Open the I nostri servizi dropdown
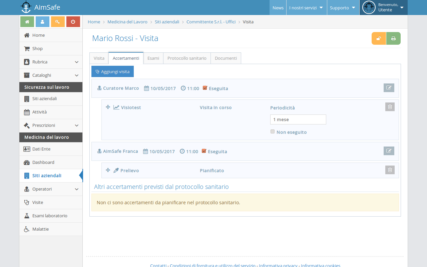Viewport: 427px width, 267px height. [x=306, y=8]
